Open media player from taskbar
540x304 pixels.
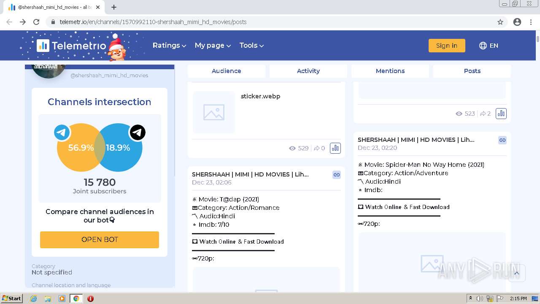point(62,299)
